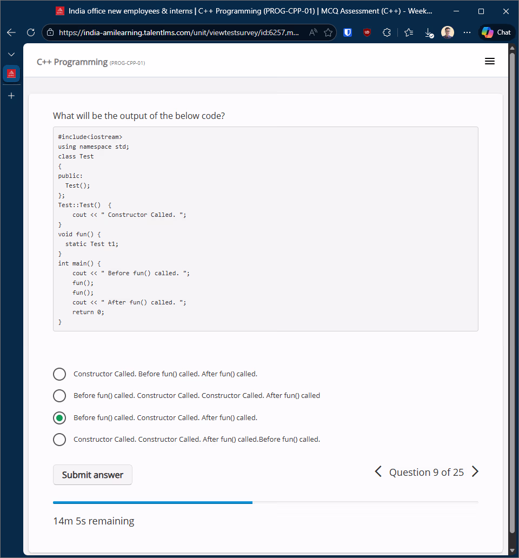Select option starting 'Constructor Called. Before fun()'

(x=59, y=374)
